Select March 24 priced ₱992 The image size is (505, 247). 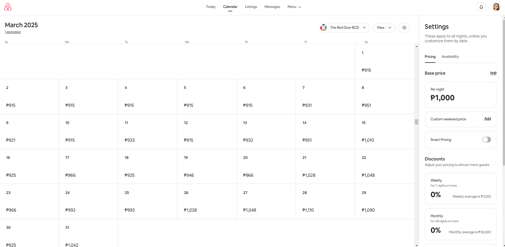tap(88, 201)
